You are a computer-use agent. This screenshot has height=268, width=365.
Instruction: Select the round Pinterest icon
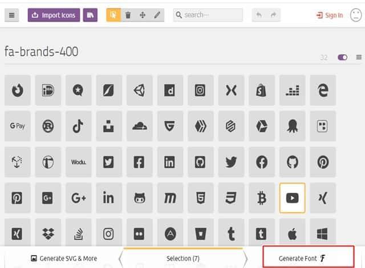(x=323, y=162)
